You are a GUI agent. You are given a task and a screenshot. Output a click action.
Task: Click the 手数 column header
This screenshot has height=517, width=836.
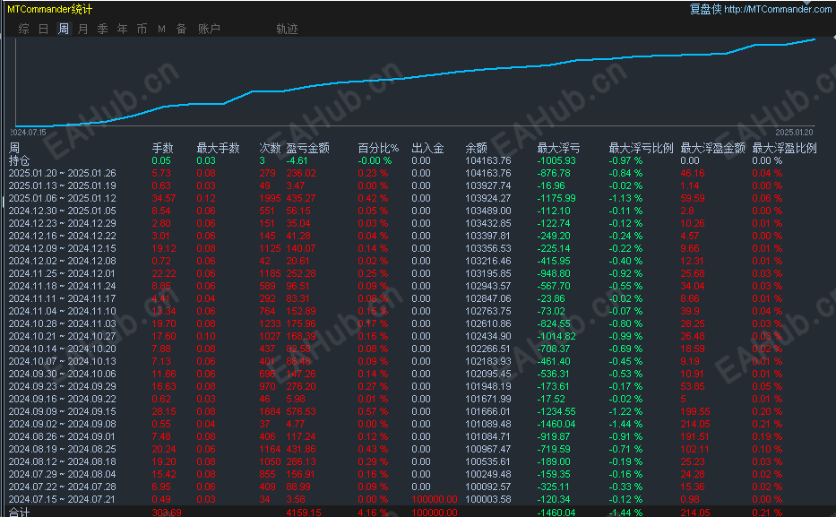pos(162,148)
